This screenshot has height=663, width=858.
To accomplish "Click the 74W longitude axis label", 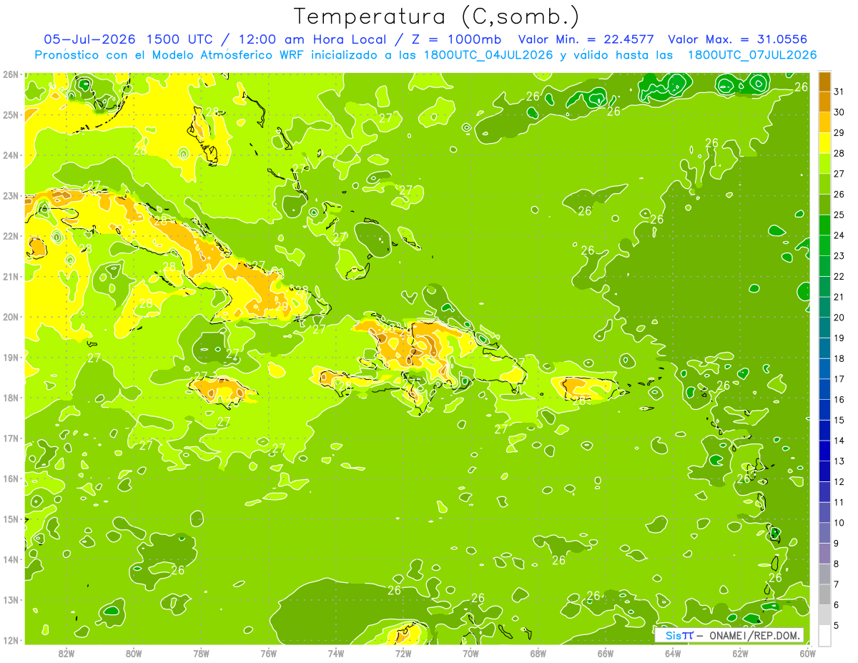I will [335, 653].
